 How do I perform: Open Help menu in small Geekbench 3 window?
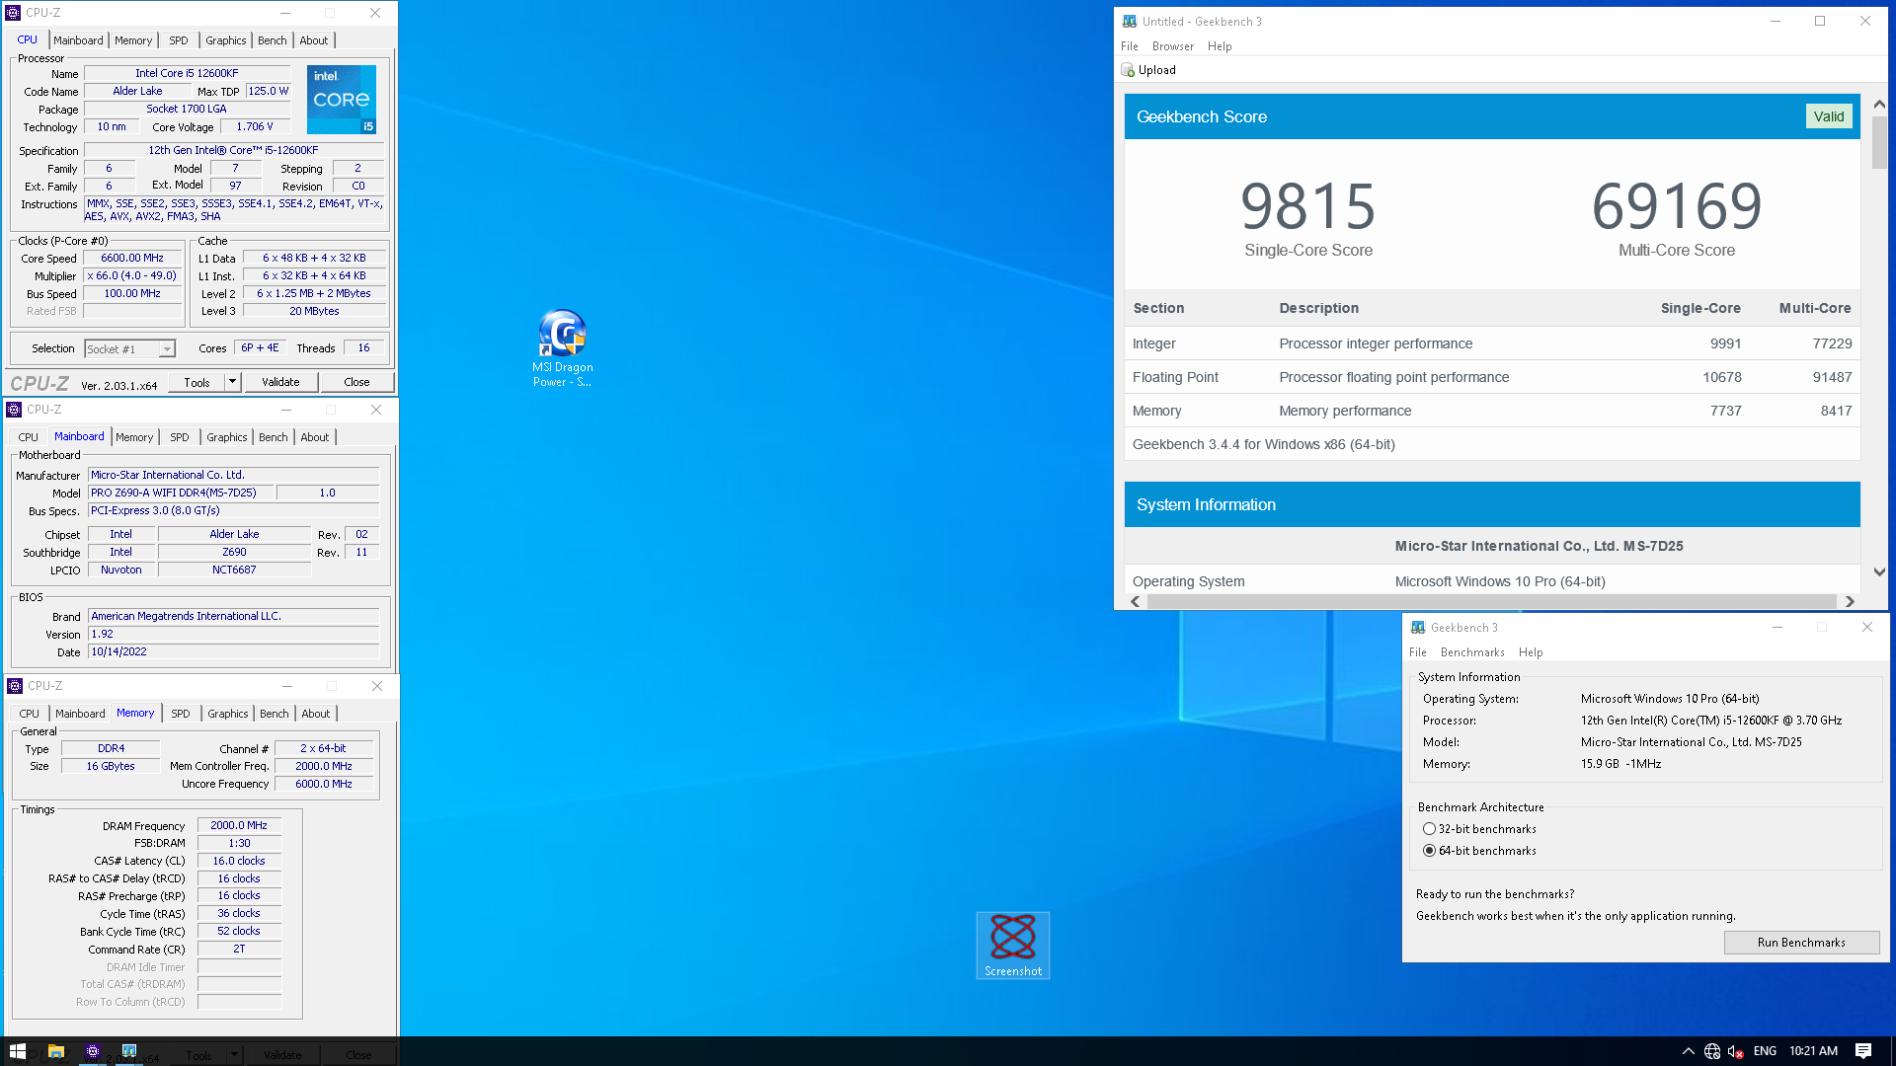pos(1531,652)
